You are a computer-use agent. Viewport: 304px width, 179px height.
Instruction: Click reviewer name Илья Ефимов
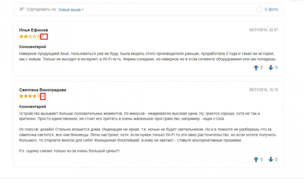[x=33, y=30]
